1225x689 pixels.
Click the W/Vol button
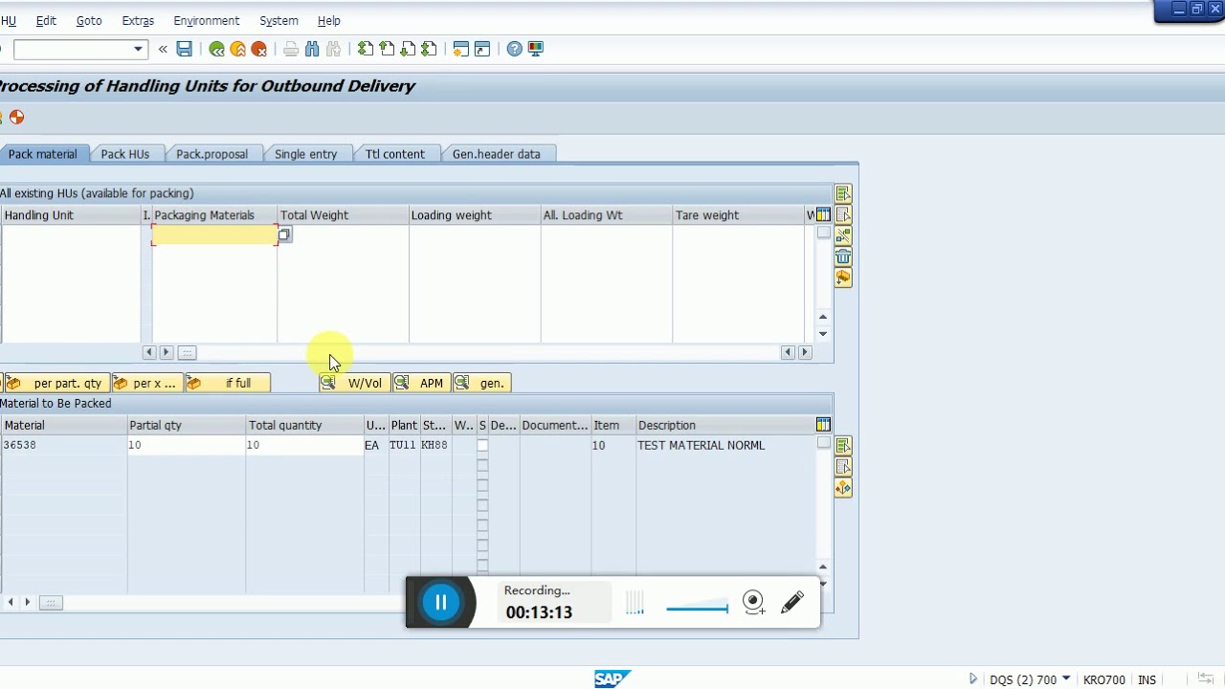[x=354, y=383]
